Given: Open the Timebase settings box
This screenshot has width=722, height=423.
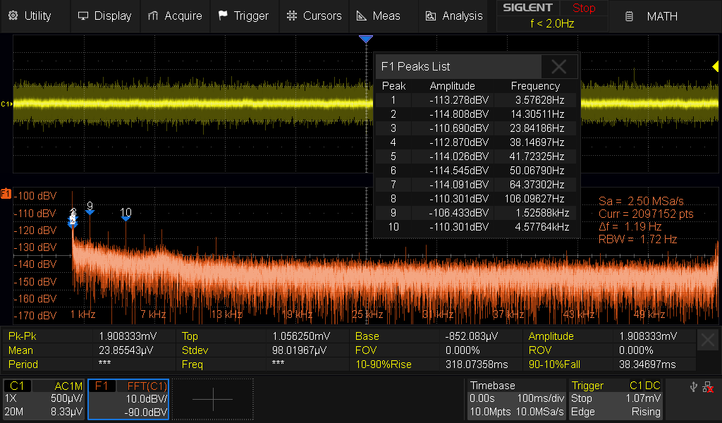Looking at the screenshot, I should 517,399.
